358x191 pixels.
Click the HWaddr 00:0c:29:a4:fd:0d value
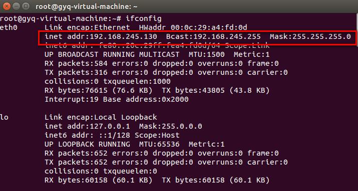point(193,28)
